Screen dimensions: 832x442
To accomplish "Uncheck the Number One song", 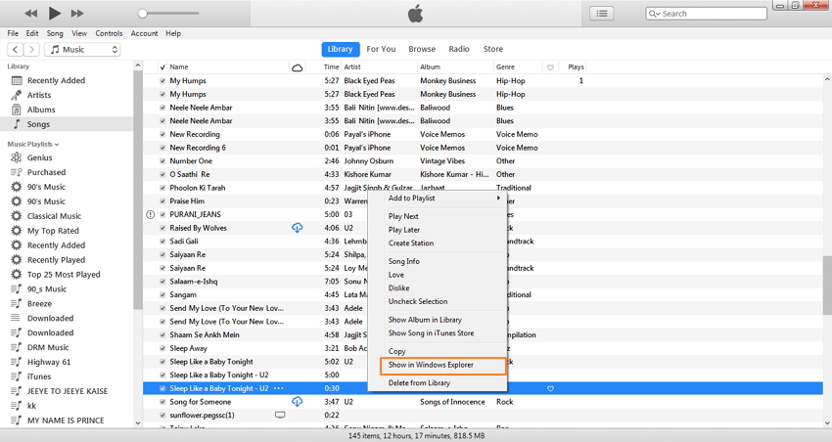I will (162, 161).
